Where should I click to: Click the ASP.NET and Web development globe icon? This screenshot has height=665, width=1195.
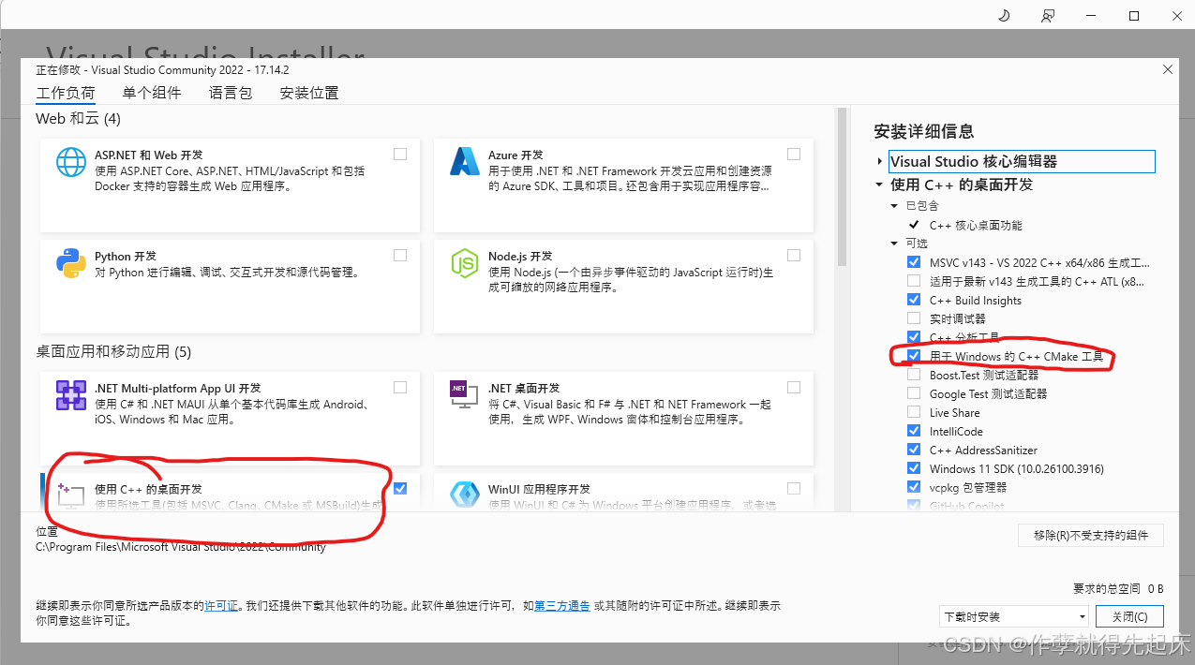coord(71,162)
